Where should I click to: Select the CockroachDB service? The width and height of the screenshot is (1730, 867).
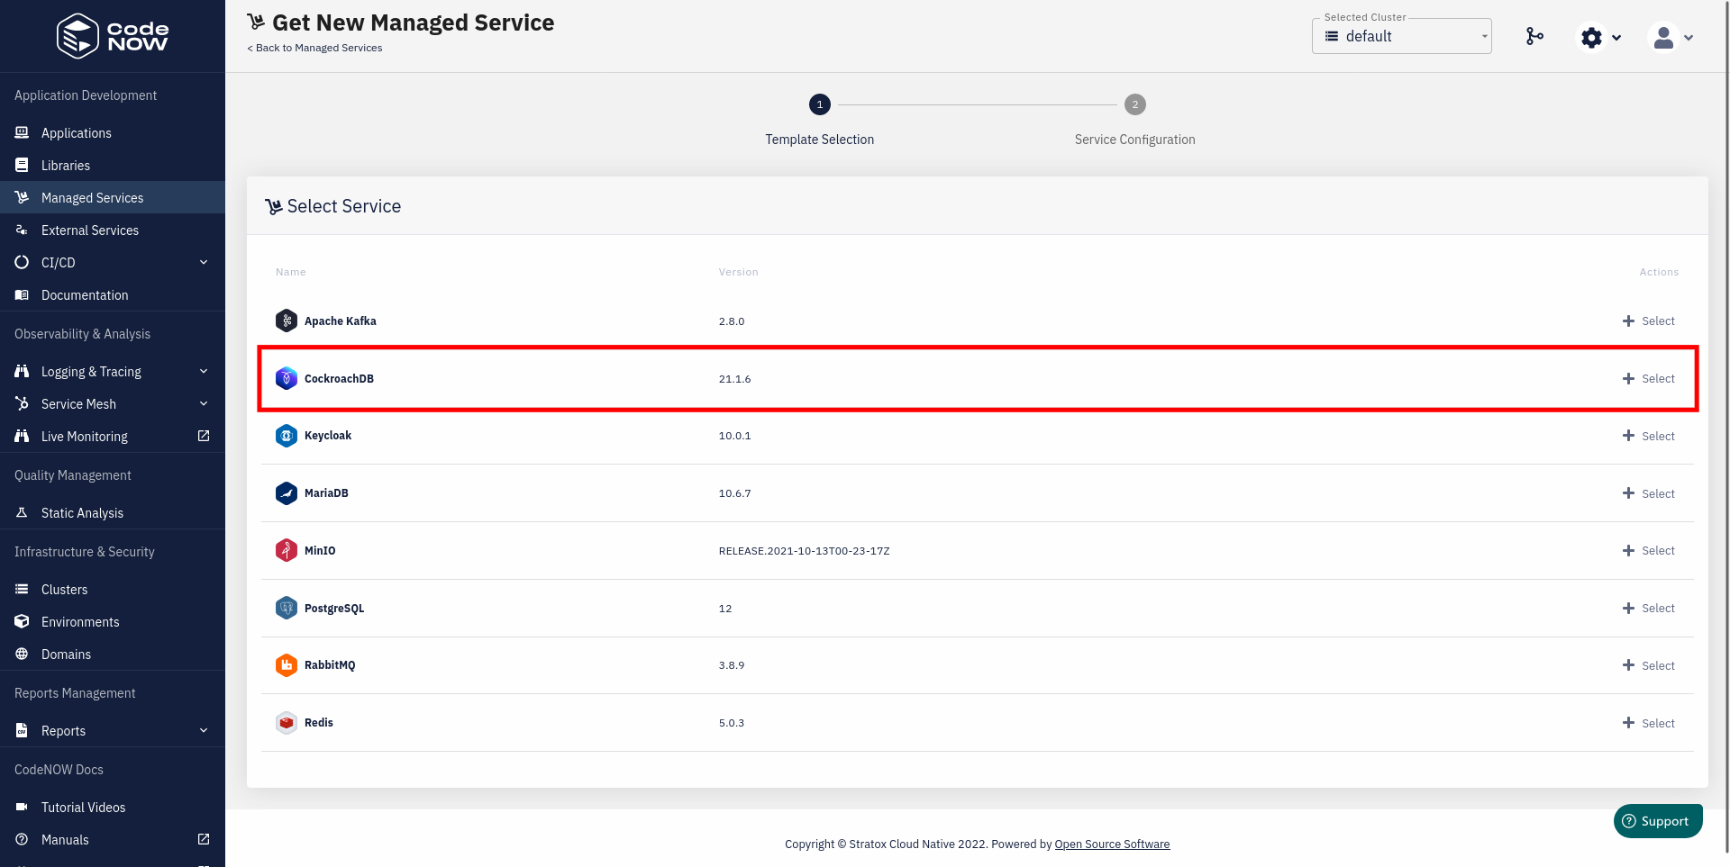(x=1648, y=379)
